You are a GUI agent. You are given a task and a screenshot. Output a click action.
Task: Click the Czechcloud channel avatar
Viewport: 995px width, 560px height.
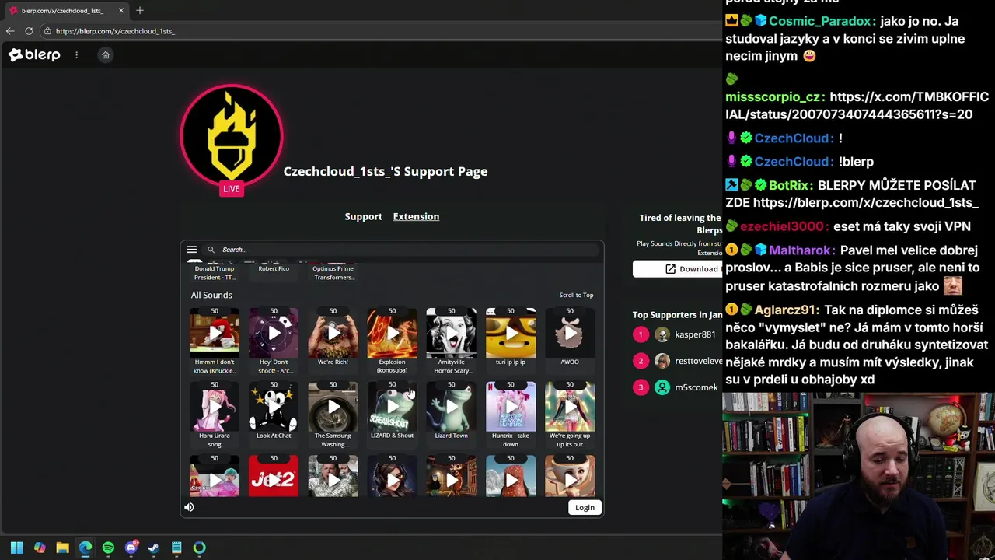click(x=231, y=135)
